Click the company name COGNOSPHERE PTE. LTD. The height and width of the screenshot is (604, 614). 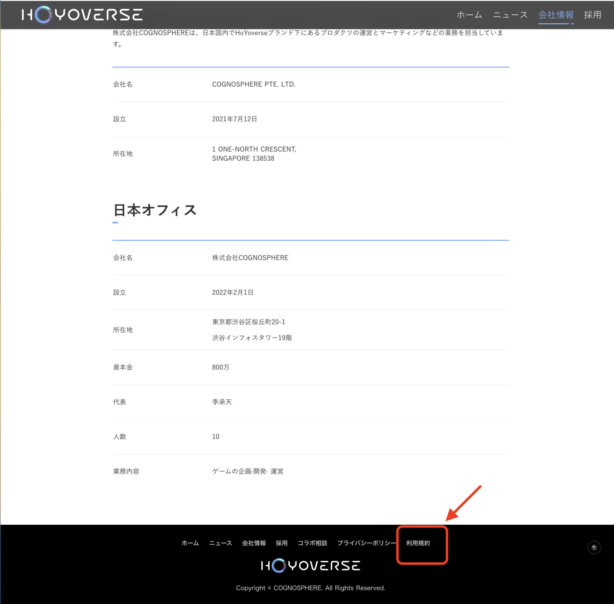click(x=254, y=84)
